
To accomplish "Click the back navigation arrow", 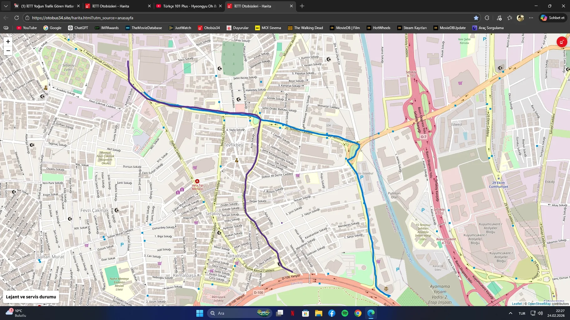I will coord(6,18).
